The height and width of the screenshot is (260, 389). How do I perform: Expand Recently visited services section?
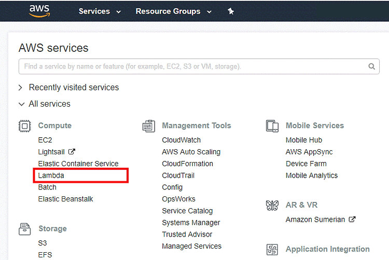point(68,88)
